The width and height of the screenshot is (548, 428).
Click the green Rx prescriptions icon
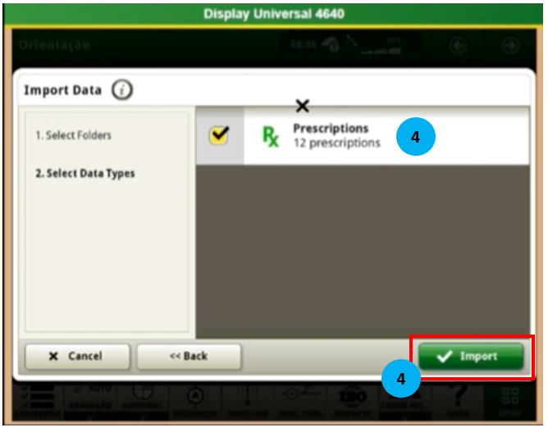tap(270, 136)
